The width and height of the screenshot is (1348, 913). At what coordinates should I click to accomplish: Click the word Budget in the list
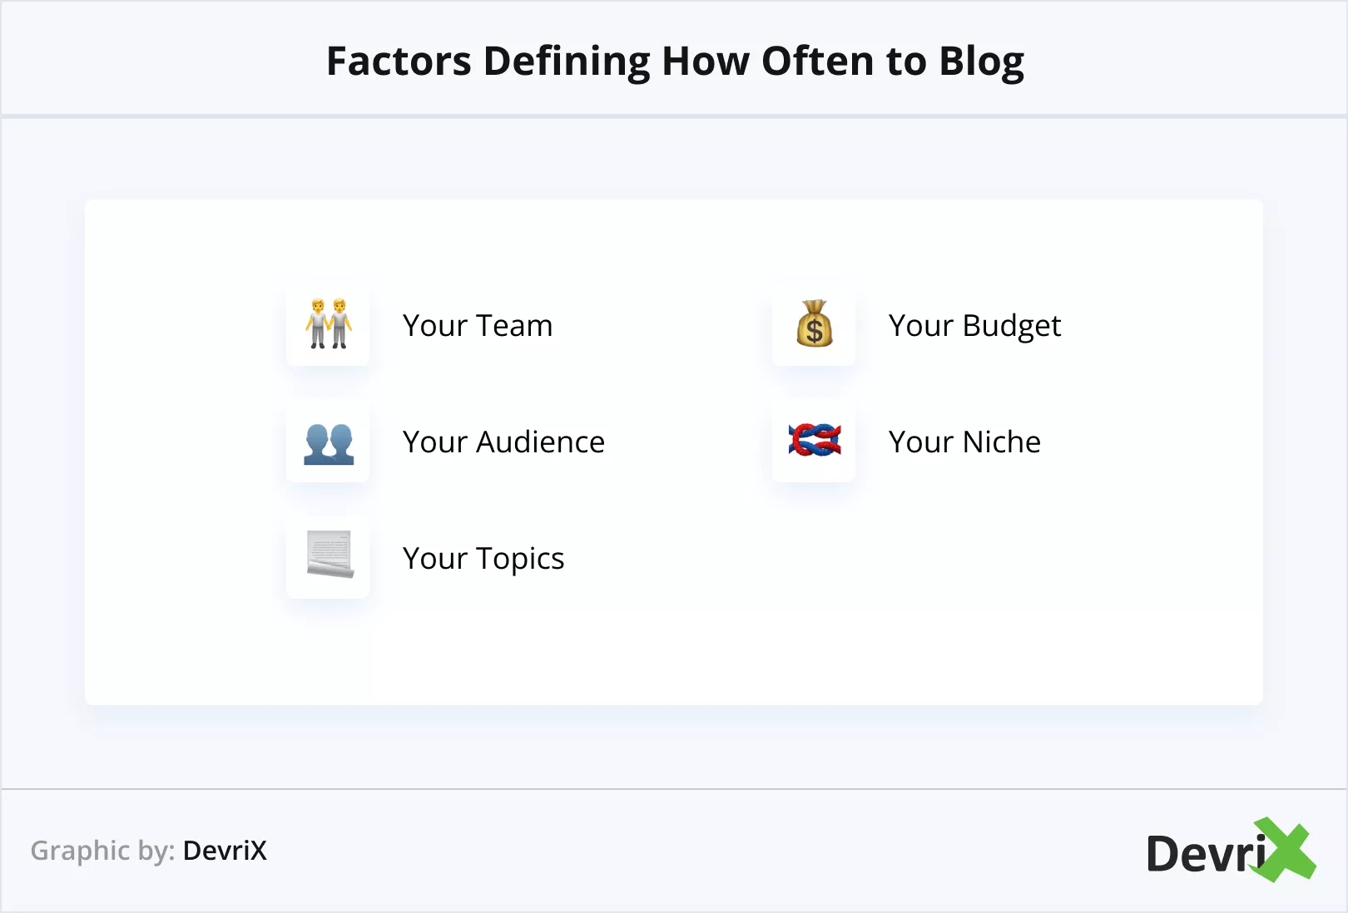[1012, 326]
